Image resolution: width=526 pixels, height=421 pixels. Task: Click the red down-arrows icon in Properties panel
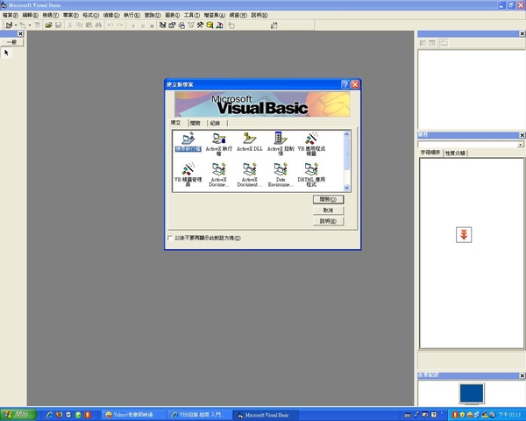464,235
